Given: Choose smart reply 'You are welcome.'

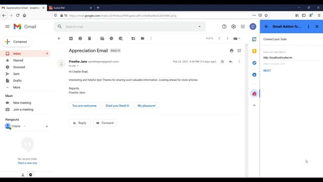Looking at the screenshot, I should pos(84,106).
